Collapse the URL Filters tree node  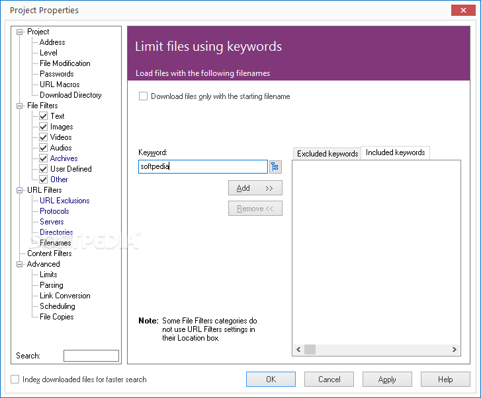coord(20,190)
